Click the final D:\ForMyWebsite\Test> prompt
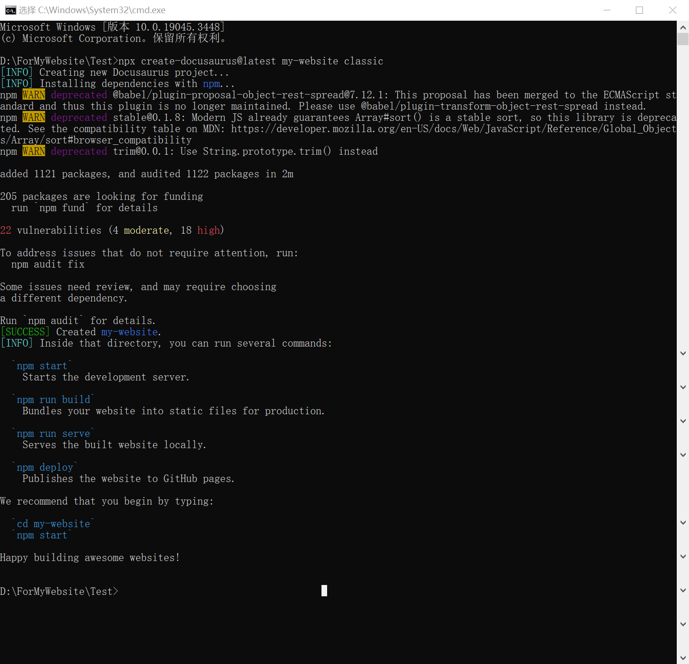Viewport: 689px width, 664px height. coord(59,592)
